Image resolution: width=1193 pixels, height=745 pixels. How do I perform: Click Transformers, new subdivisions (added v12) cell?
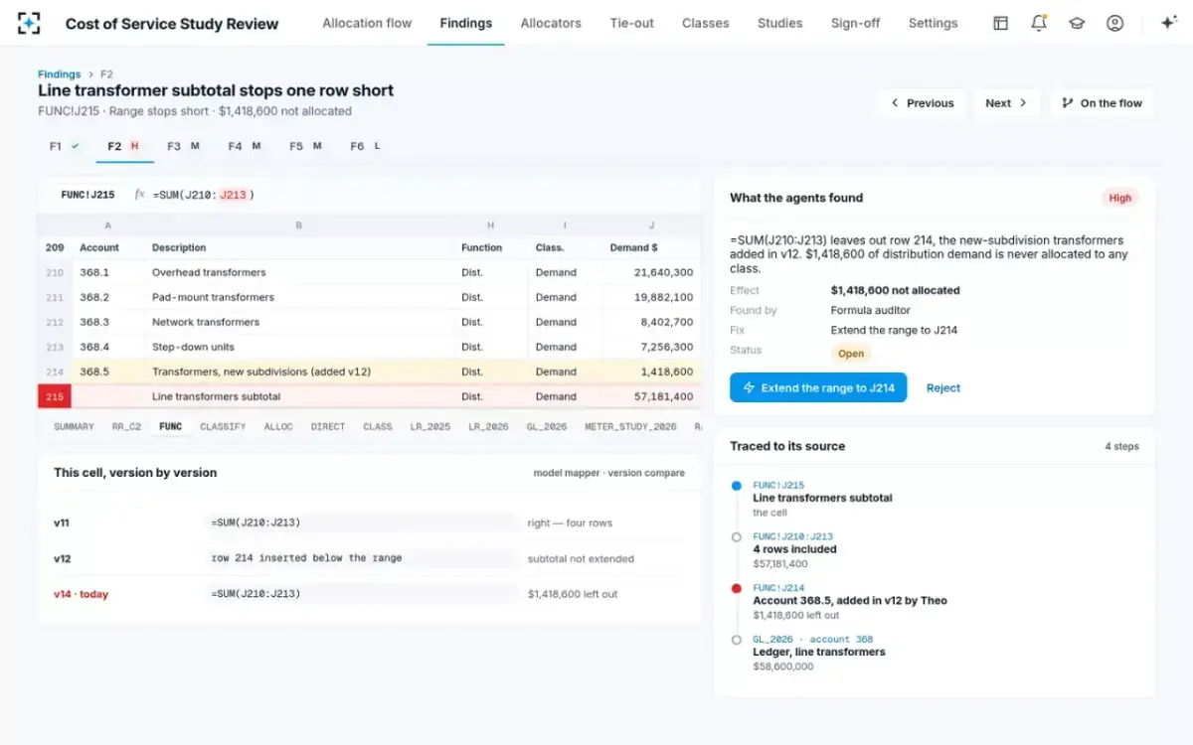pyautogui.click(x=298, y=372)
